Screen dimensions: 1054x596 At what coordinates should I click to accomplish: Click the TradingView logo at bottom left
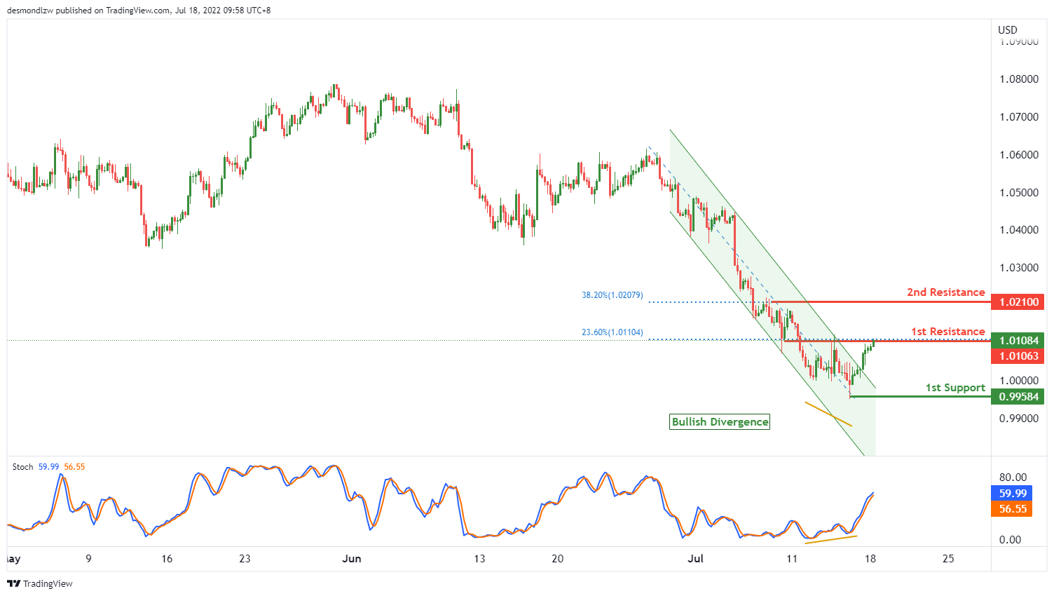tap(40, 583)
